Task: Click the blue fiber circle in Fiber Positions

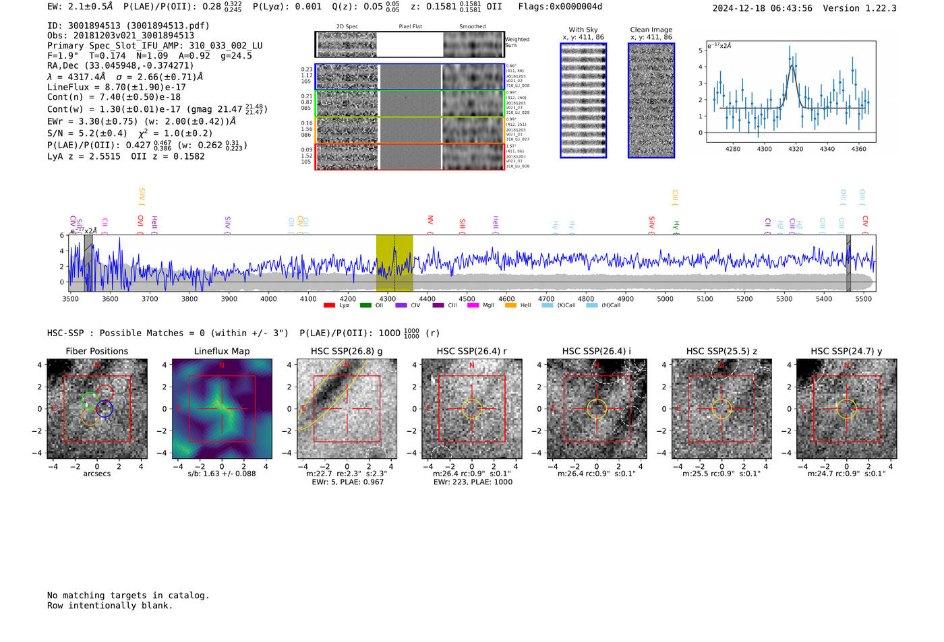Action: click(105, 408)
